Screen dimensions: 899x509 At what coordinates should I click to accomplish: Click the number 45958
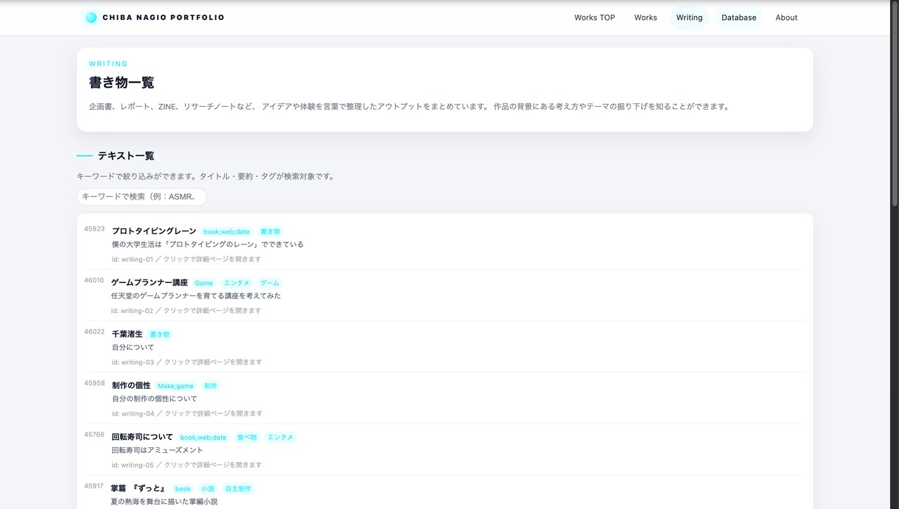[x=94, y=384]
